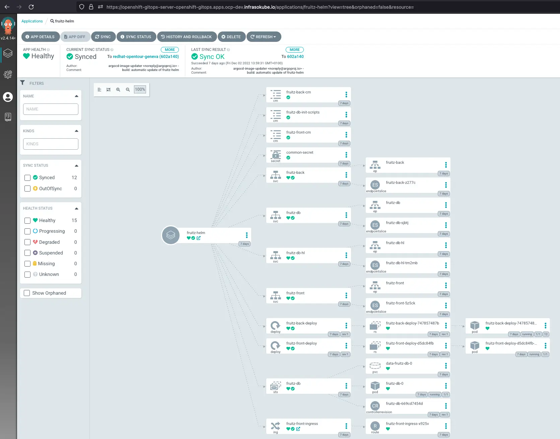Enable the Suspended health filter

click(27, 253)
